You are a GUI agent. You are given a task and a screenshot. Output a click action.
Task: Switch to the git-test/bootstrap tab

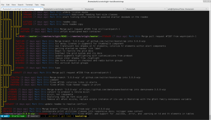coord(22,9)
